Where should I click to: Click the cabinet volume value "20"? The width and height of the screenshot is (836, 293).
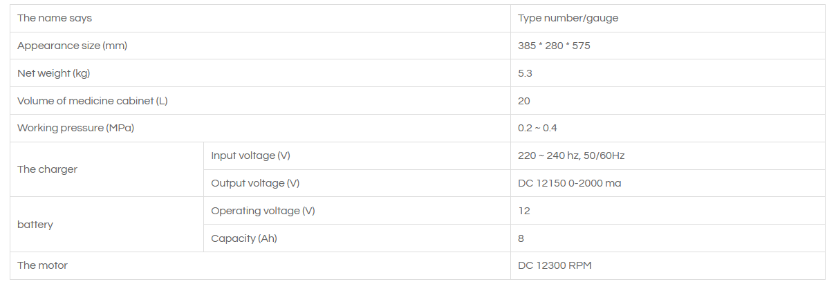click(x=524, y=101)
